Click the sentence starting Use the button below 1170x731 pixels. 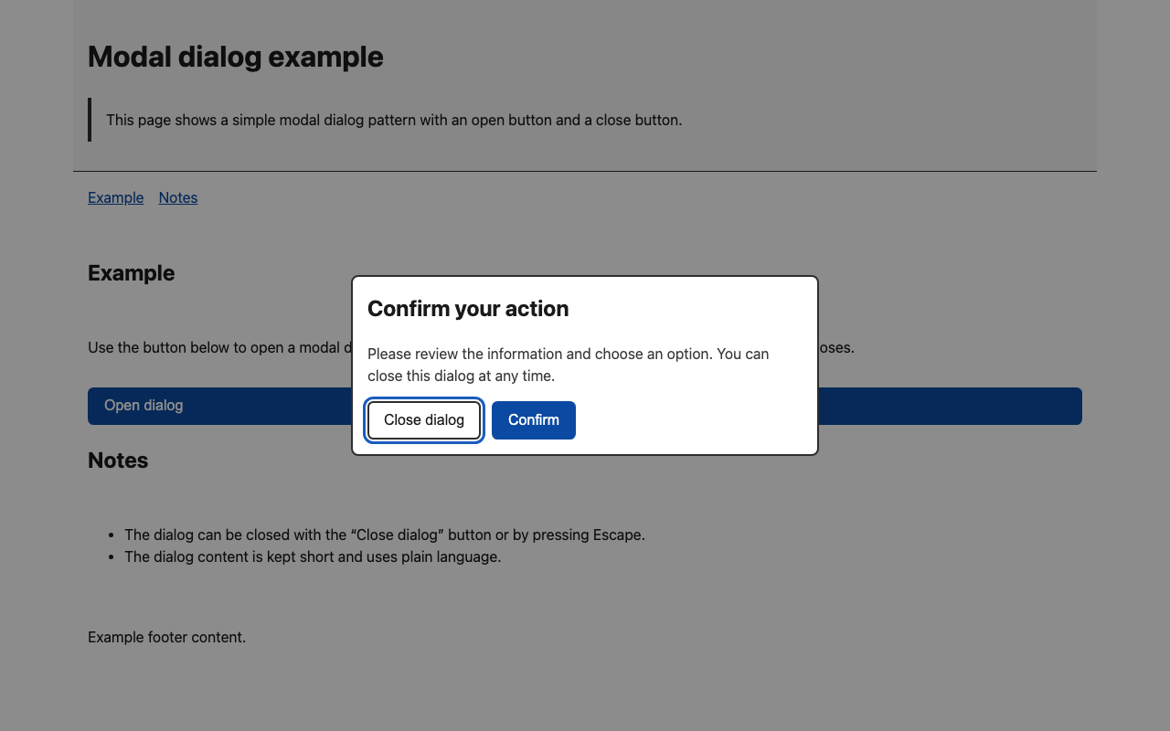click(x=183, y=347)
